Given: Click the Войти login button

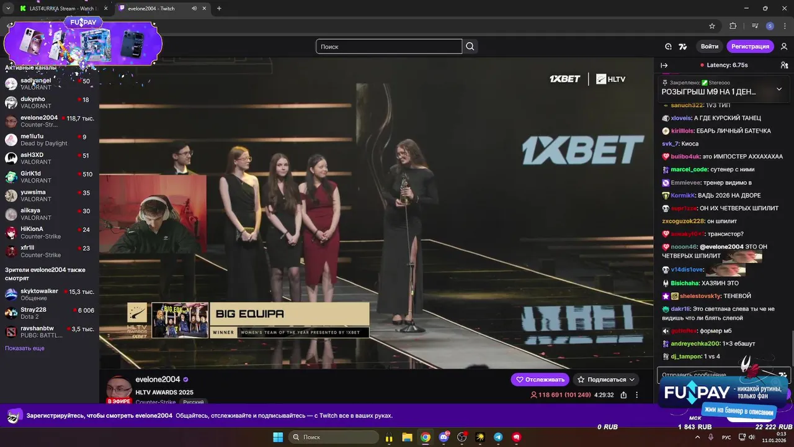Looking at the screenshot, I should point(710,47).
